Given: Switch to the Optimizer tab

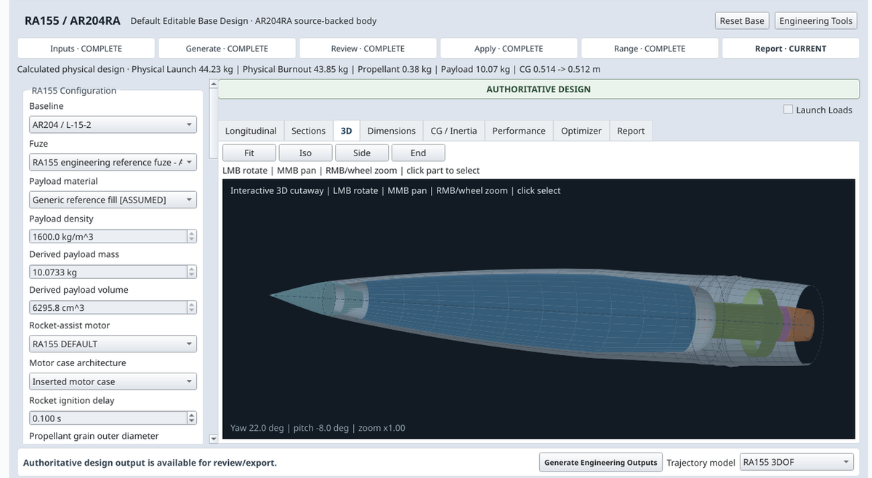Looking at the screenshot, I should (x=581, y=131).
